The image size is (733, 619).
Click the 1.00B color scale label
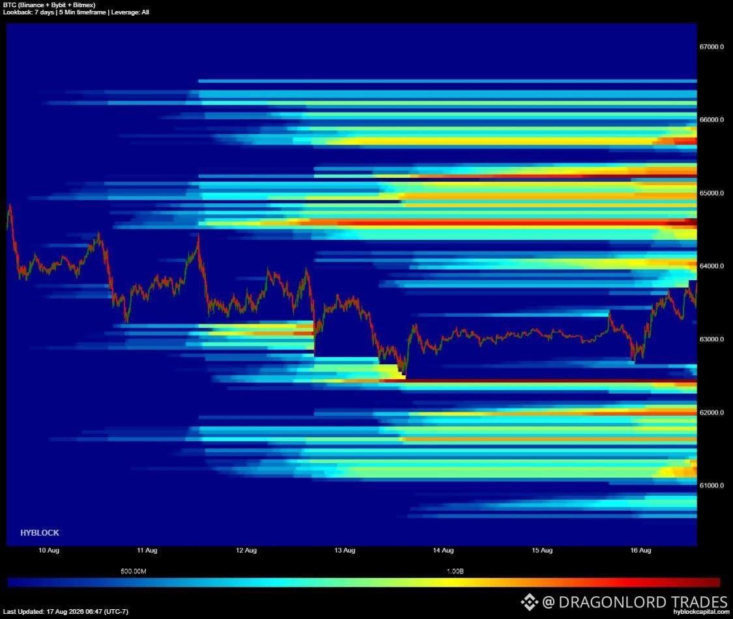pos(455,571)
